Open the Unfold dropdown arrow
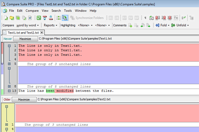Screen dimensions: 199x132 (188, 25)
